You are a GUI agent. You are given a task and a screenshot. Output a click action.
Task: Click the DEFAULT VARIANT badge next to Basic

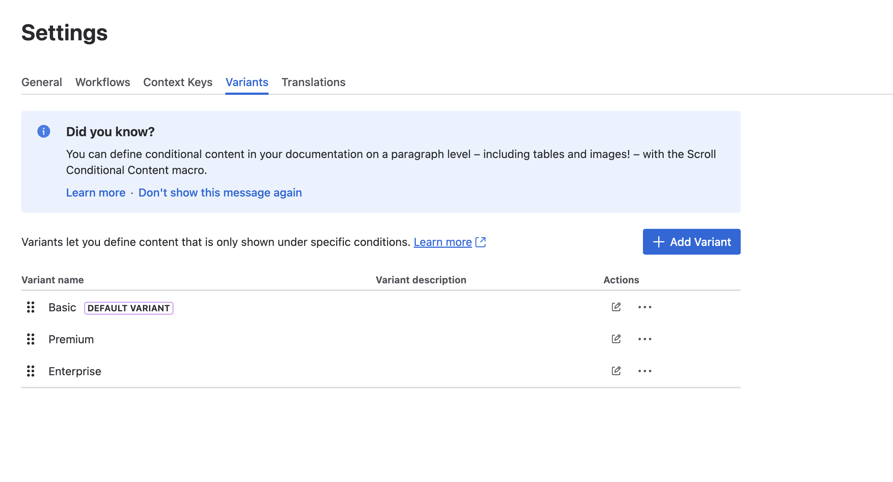(128, 308)
